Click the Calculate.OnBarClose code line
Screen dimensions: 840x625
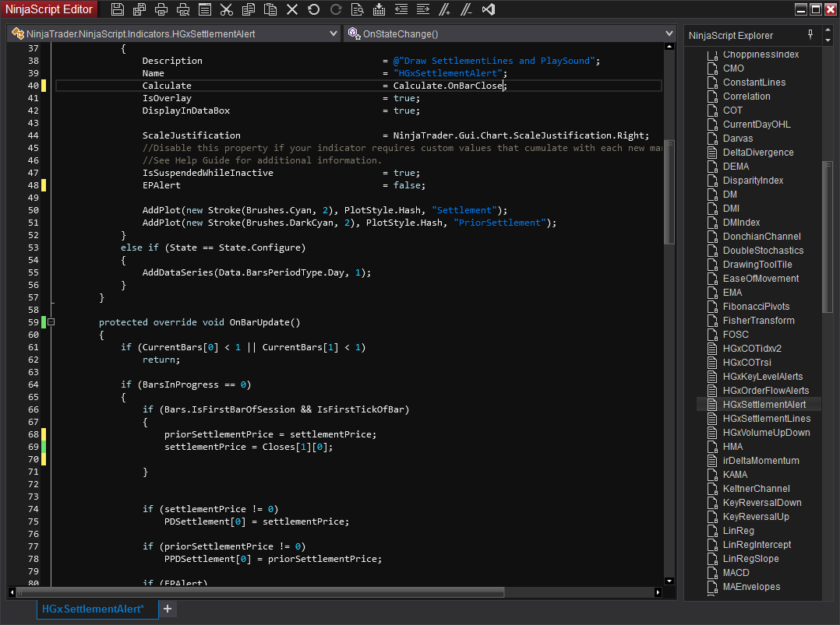pyautogui.click(x=448, y=86)
